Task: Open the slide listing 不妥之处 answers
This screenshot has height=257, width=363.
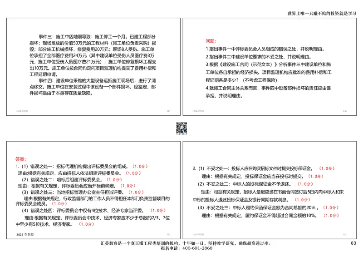Action: [x=270, y=190]
